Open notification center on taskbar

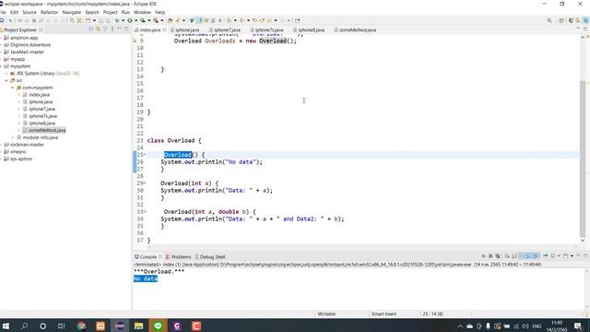(578, 326)
